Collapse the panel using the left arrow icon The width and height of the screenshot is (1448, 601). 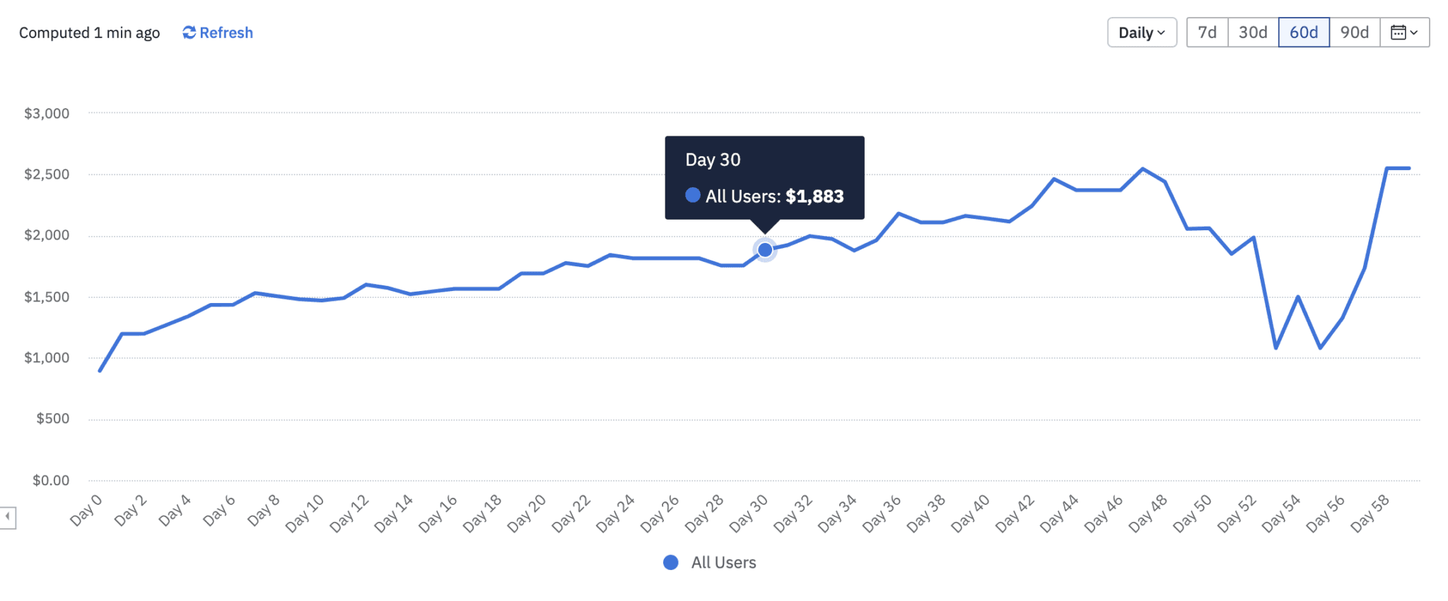click(x=7, y=515)
